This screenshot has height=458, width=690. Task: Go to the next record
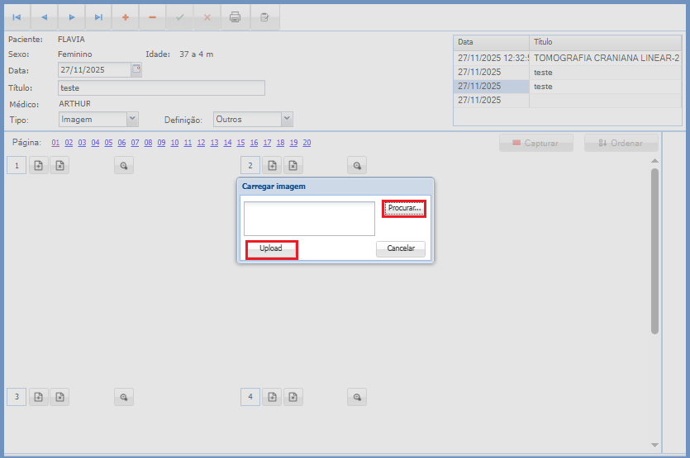pos(72,17)
